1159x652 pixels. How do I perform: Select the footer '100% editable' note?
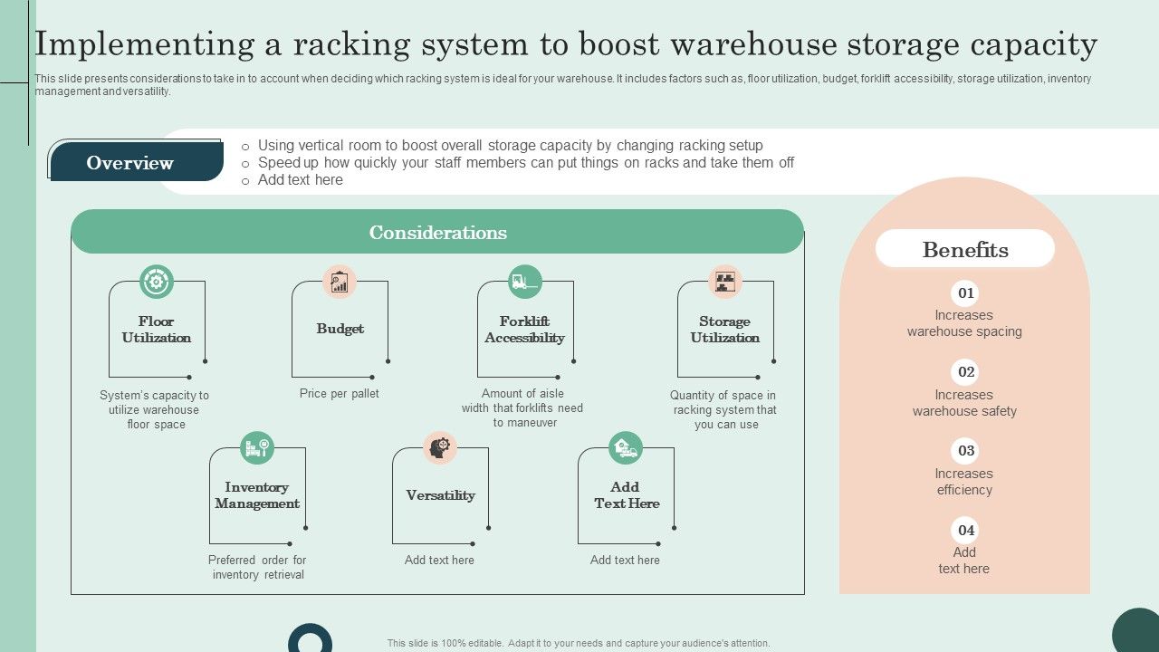[x=579, y=644]
